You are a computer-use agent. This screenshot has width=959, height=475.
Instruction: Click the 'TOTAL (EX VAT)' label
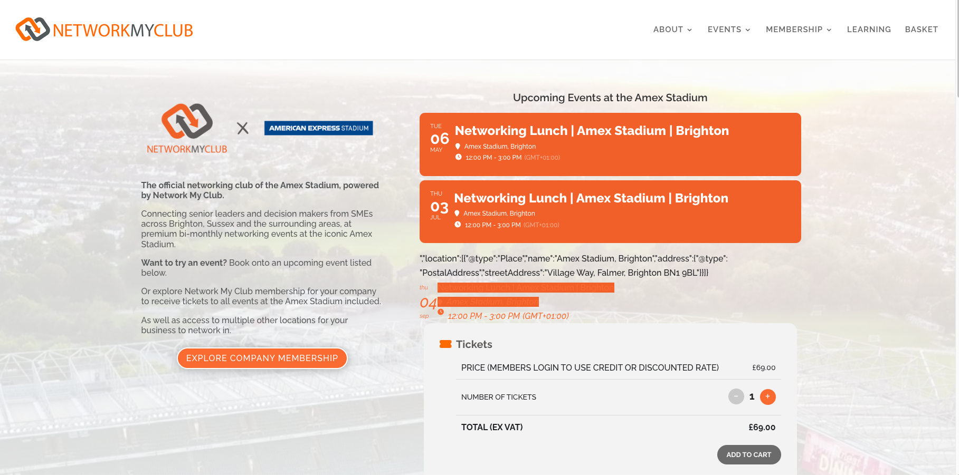coord(492,427)
